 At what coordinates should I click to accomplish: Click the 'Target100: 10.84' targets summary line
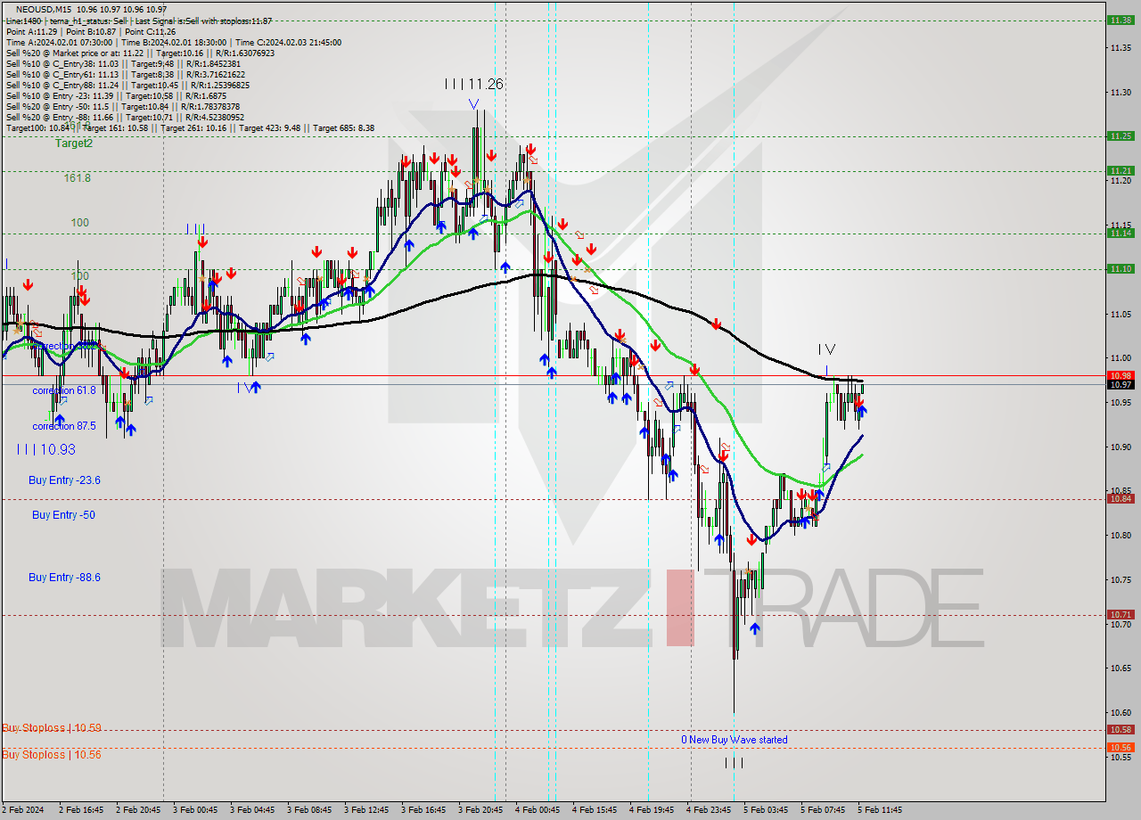[x=190, y=127]
